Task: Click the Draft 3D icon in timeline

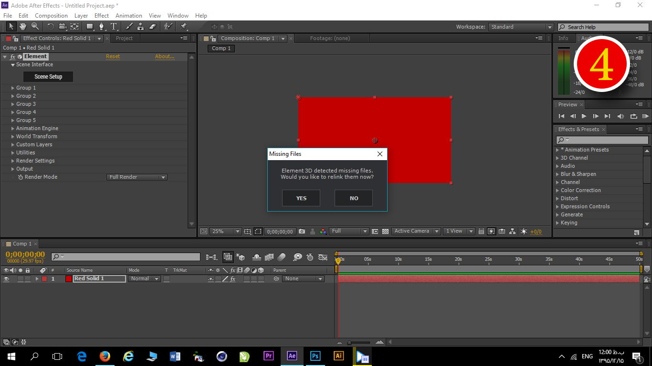Action: (240, 257)
